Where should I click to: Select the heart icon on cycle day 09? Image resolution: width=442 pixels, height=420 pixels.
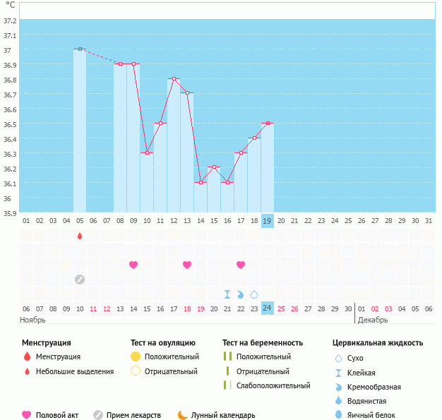[x=133, y=265]
